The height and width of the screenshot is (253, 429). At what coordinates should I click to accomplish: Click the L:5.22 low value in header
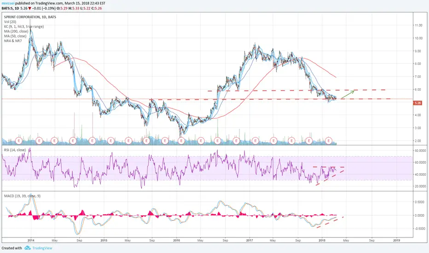(85, 8)
